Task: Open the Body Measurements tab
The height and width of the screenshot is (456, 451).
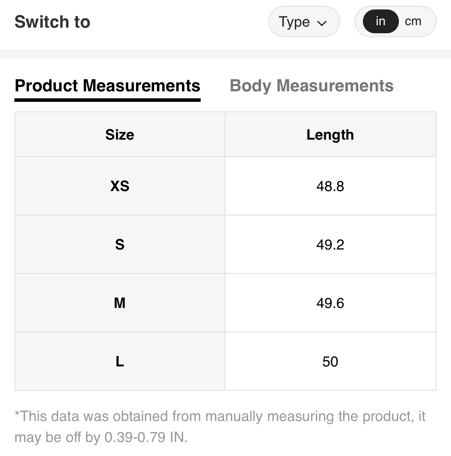Action: click(312, 86)
